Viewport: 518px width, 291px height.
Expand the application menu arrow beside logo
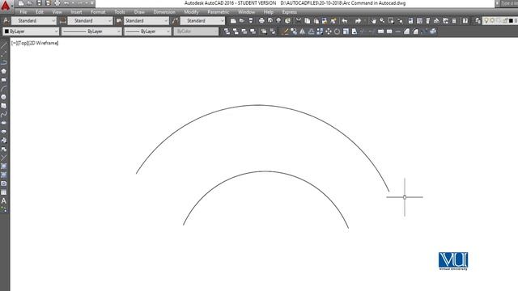tap(12, 6)
